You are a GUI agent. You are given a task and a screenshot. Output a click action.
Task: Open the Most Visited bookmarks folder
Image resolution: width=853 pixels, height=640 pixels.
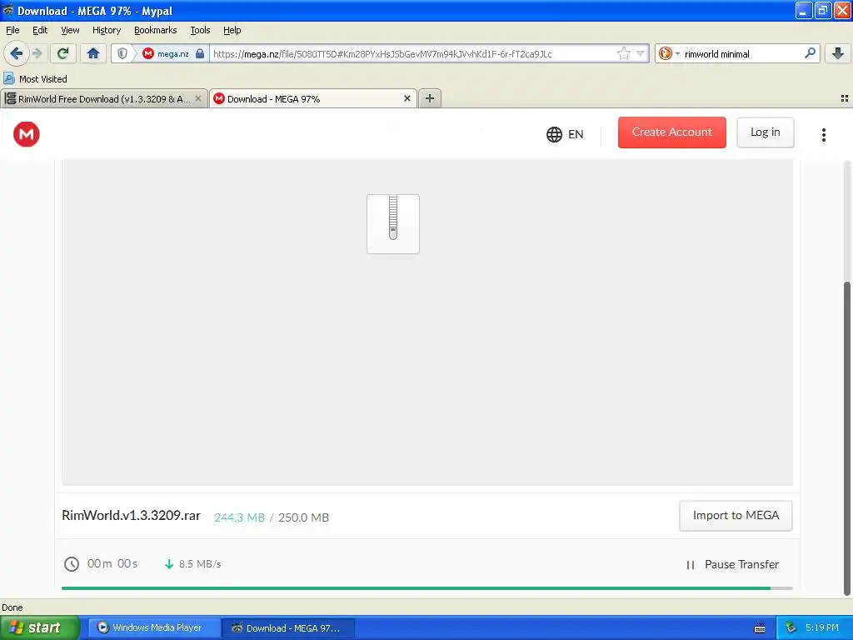pos(35,79)
